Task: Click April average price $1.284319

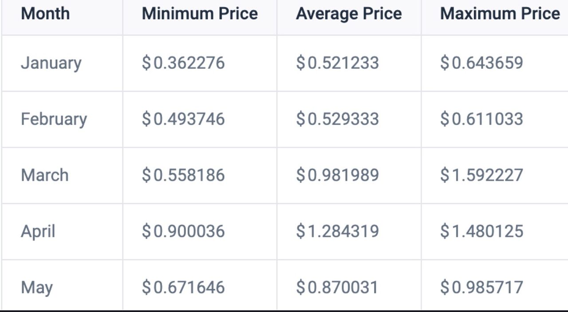Action: 337,231
